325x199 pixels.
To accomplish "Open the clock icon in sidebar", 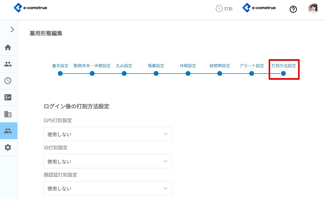I will (8, 81).
